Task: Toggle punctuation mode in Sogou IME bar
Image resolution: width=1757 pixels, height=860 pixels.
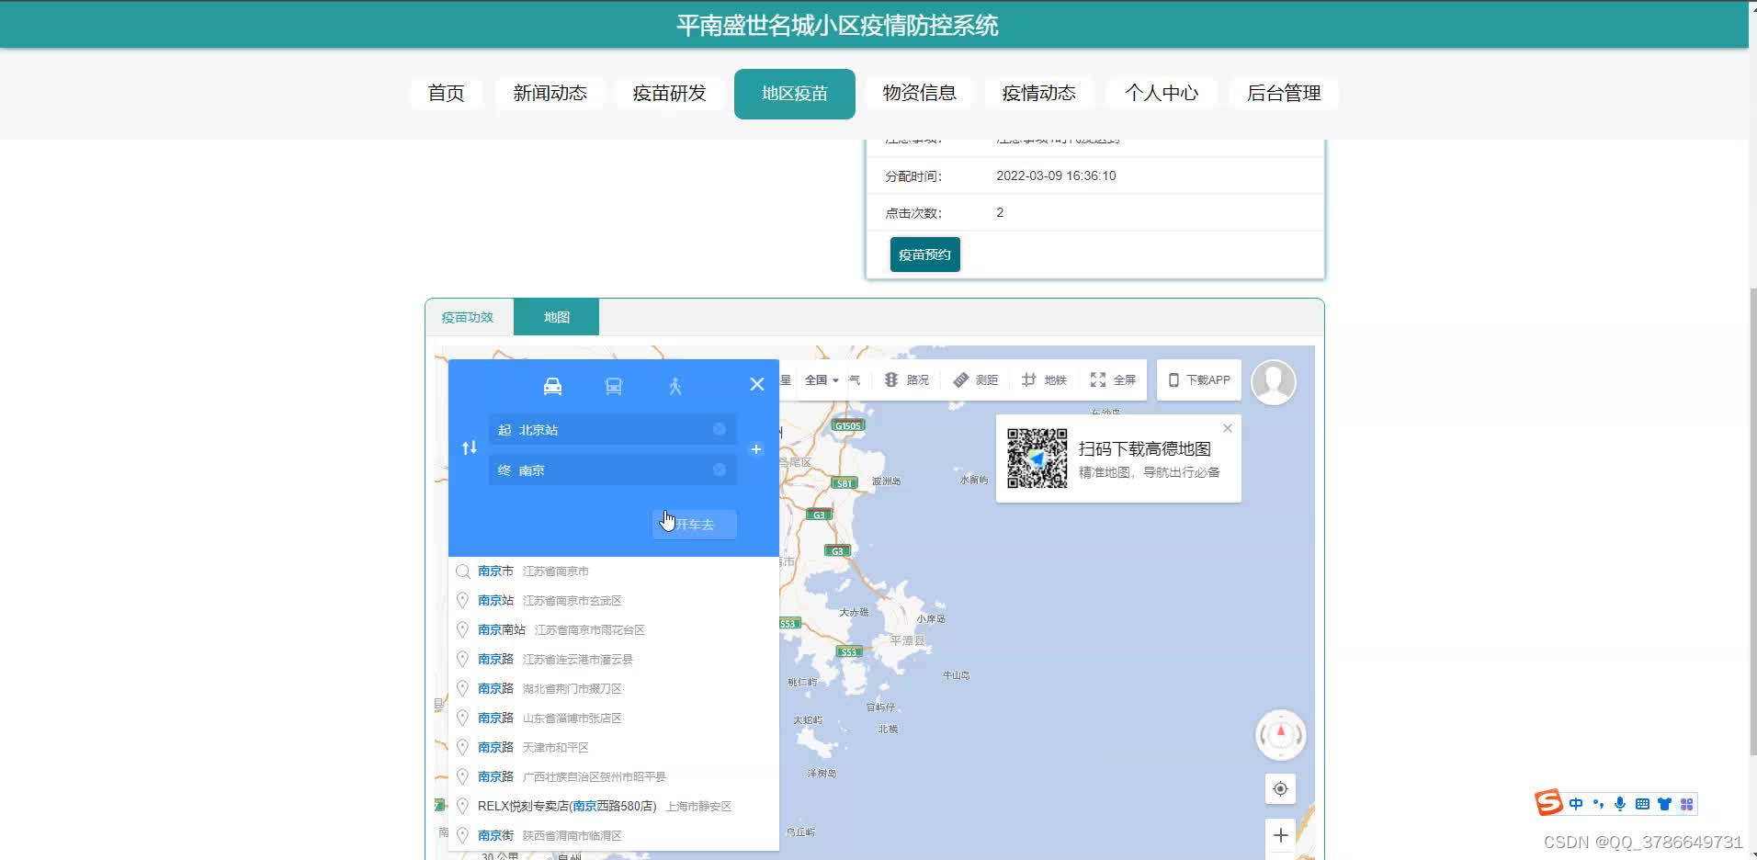Action: pyautogui.click(x=1598, y=804)
